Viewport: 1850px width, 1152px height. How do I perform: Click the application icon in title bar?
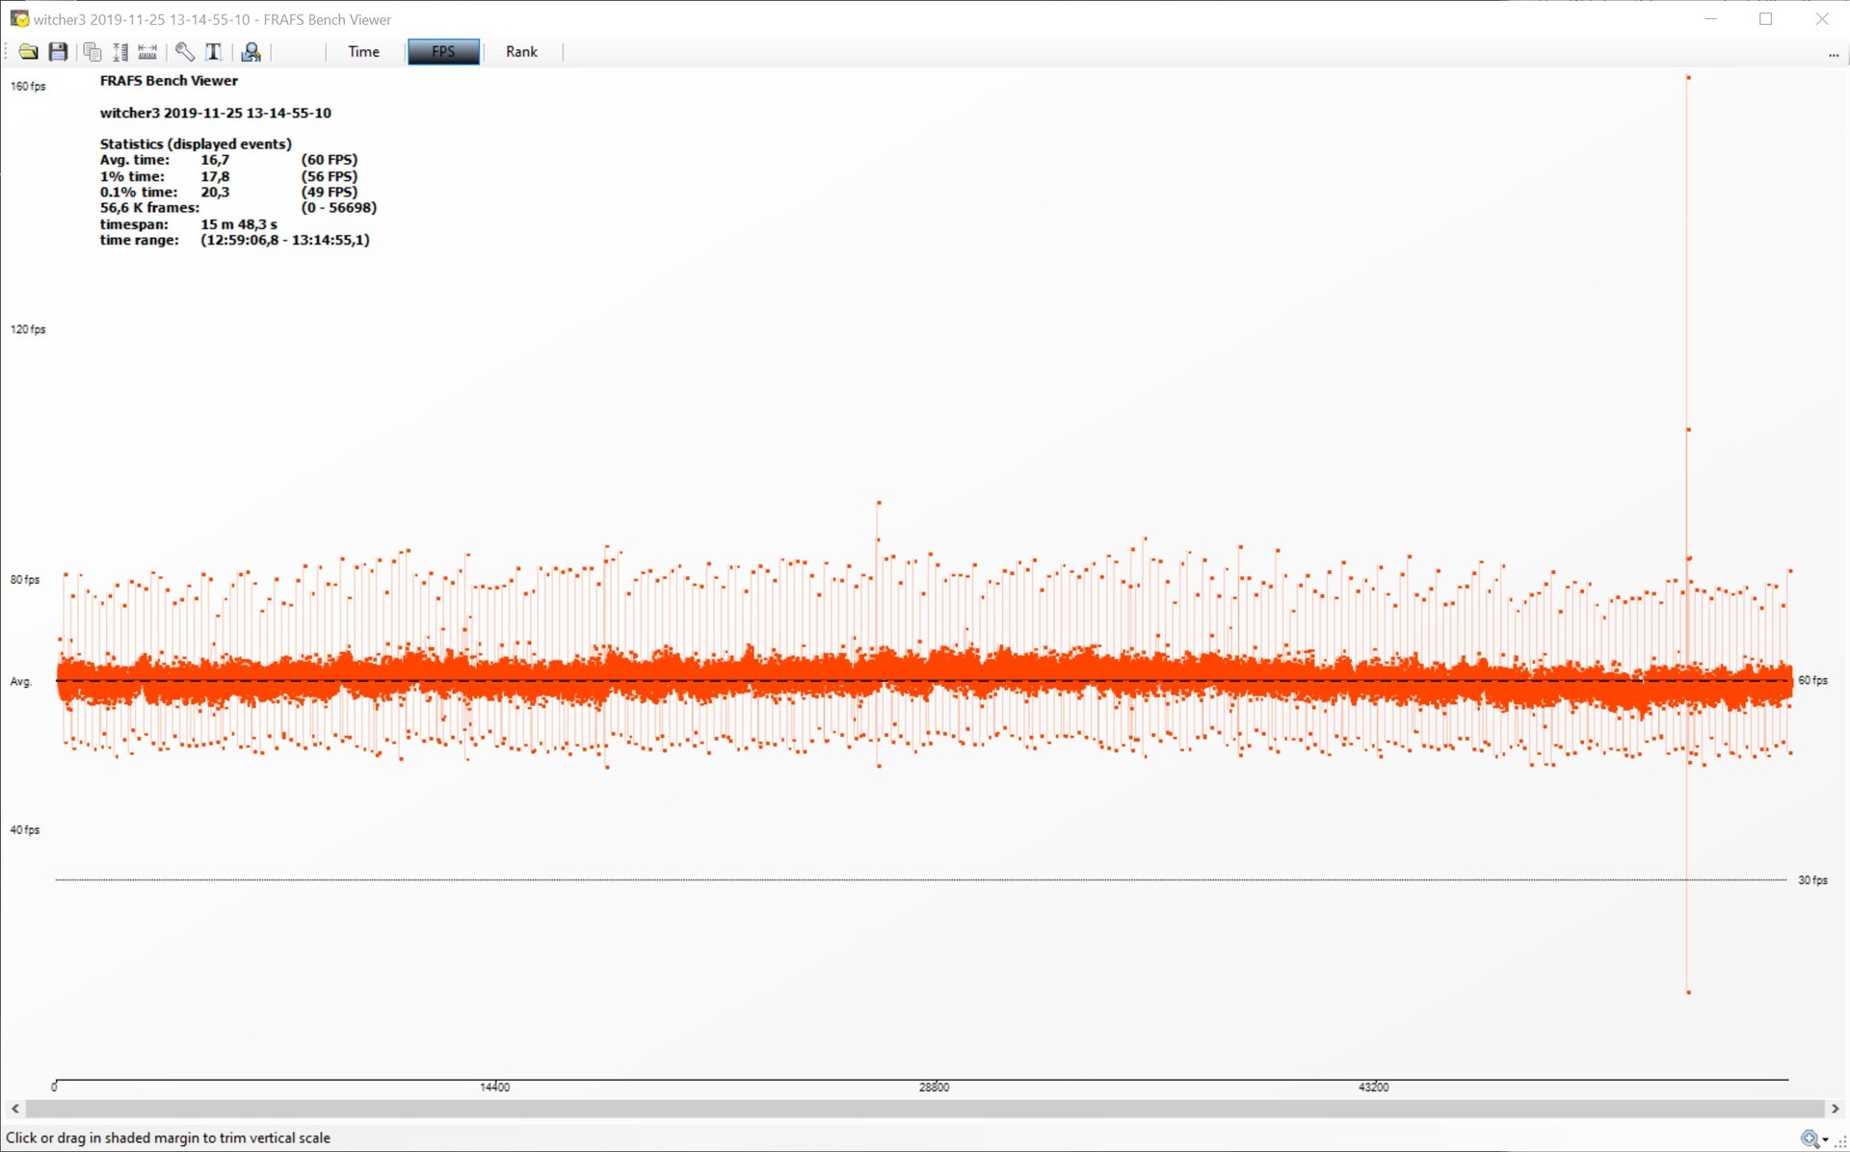point(18,18)
